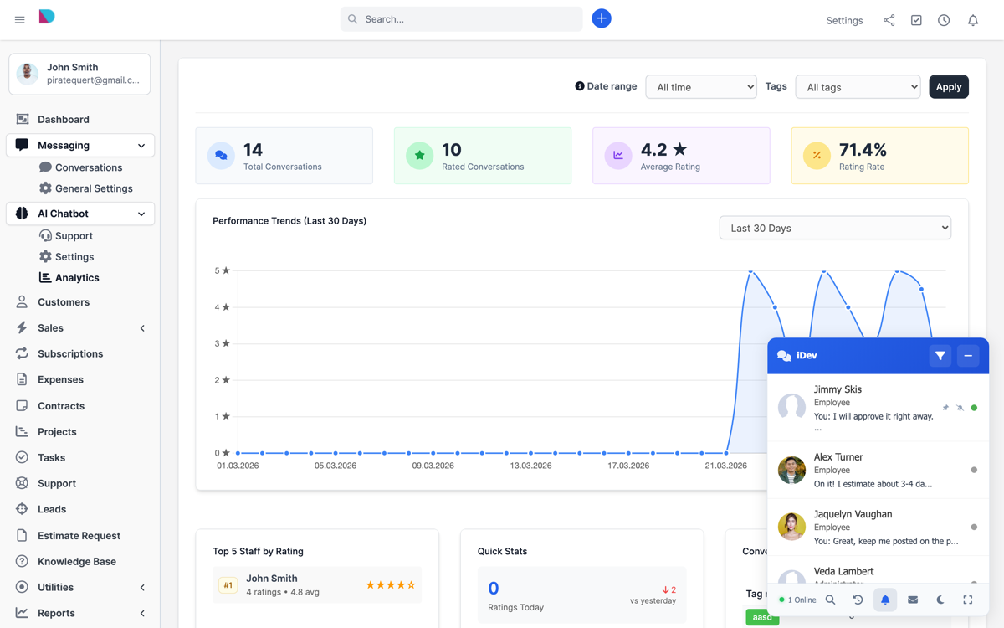Click the Settings link in top bar
This screenshot has width=1004, height=628.
pos(844,20)
